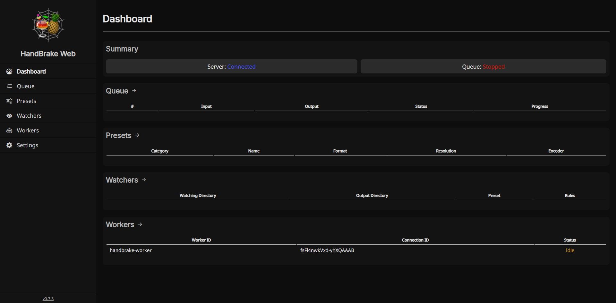The image size is (616, 303).
Task: Click the Queue list icon in sidebar
Action: 9,86
